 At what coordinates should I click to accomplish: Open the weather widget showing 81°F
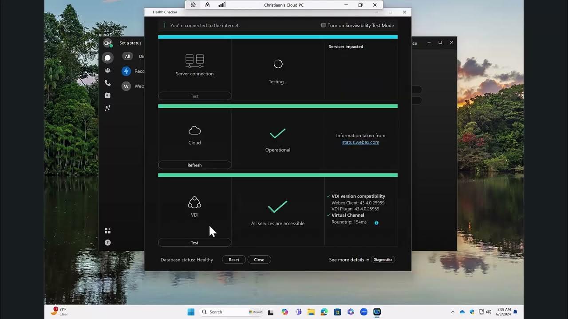pyautogui.click(x=59, y=311)
